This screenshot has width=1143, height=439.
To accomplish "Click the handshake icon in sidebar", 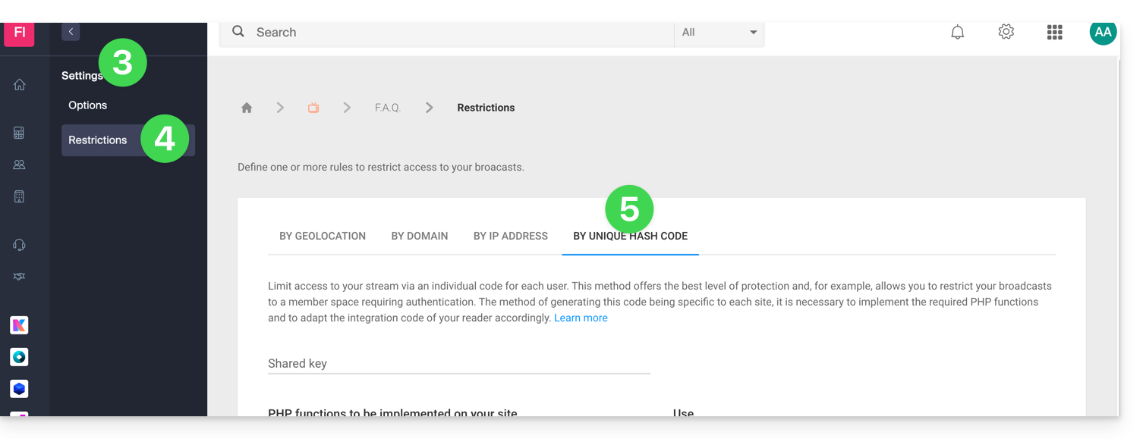I will 20,277.
